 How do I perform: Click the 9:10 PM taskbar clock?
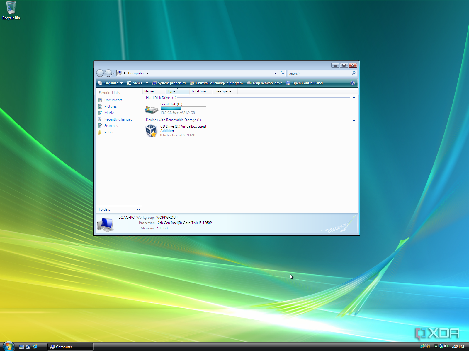pyautogui.click(x=458, y=347)
